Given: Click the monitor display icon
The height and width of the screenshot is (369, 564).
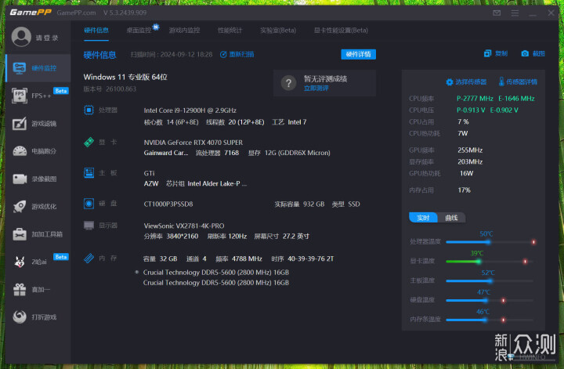Looking at the screenshot, I should [x=89, y=226].
